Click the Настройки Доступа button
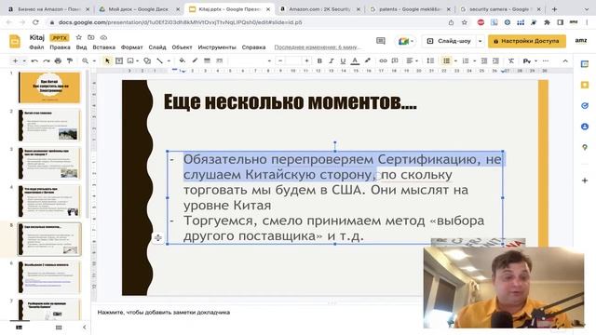Screen dimensions: 596x335 [x=527, y=41]
